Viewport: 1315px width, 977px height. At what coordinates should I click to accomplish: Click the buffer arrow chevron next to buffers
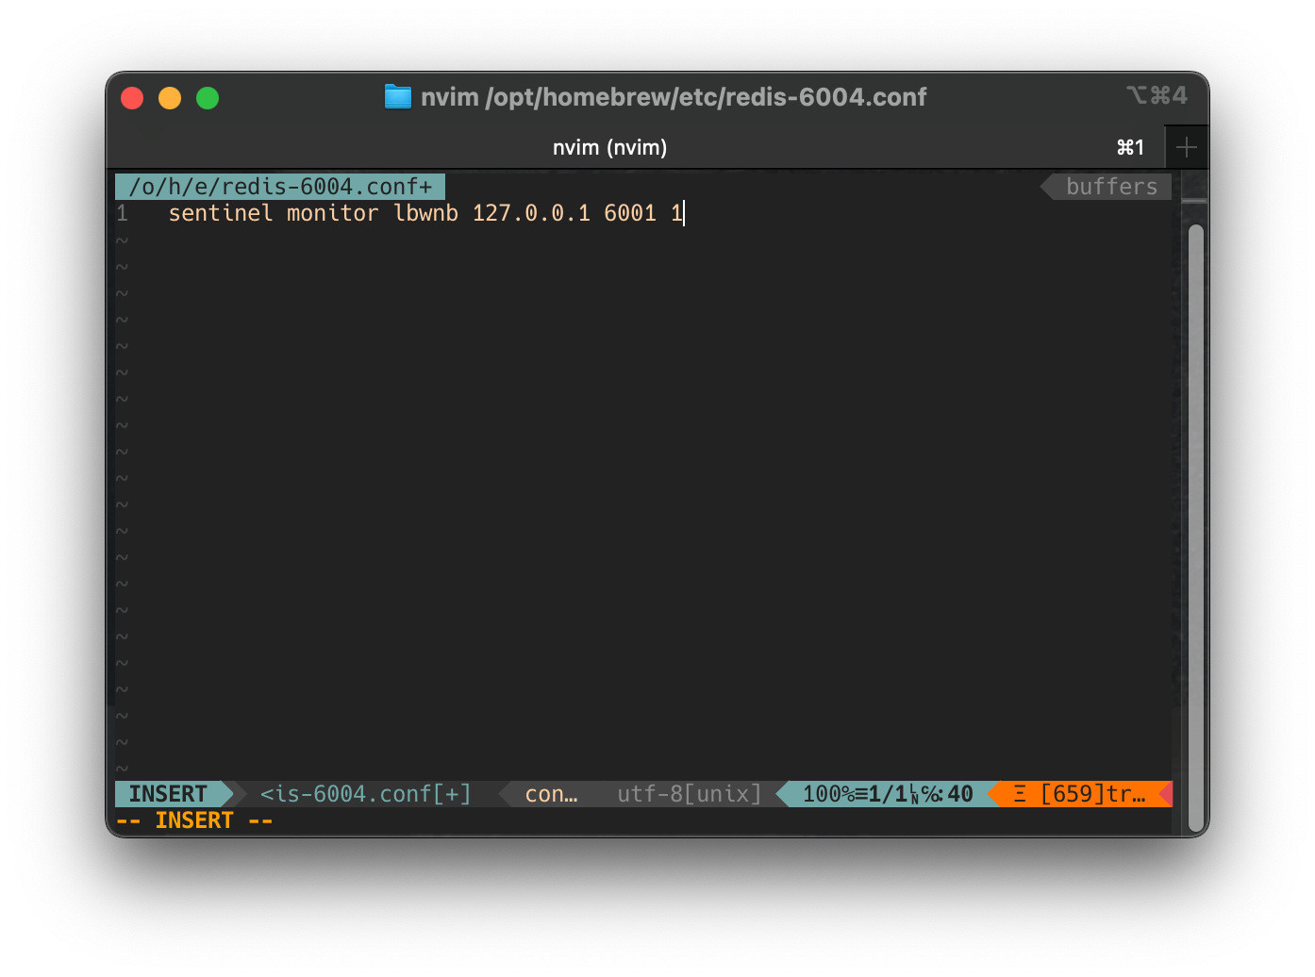point(1049,186)
